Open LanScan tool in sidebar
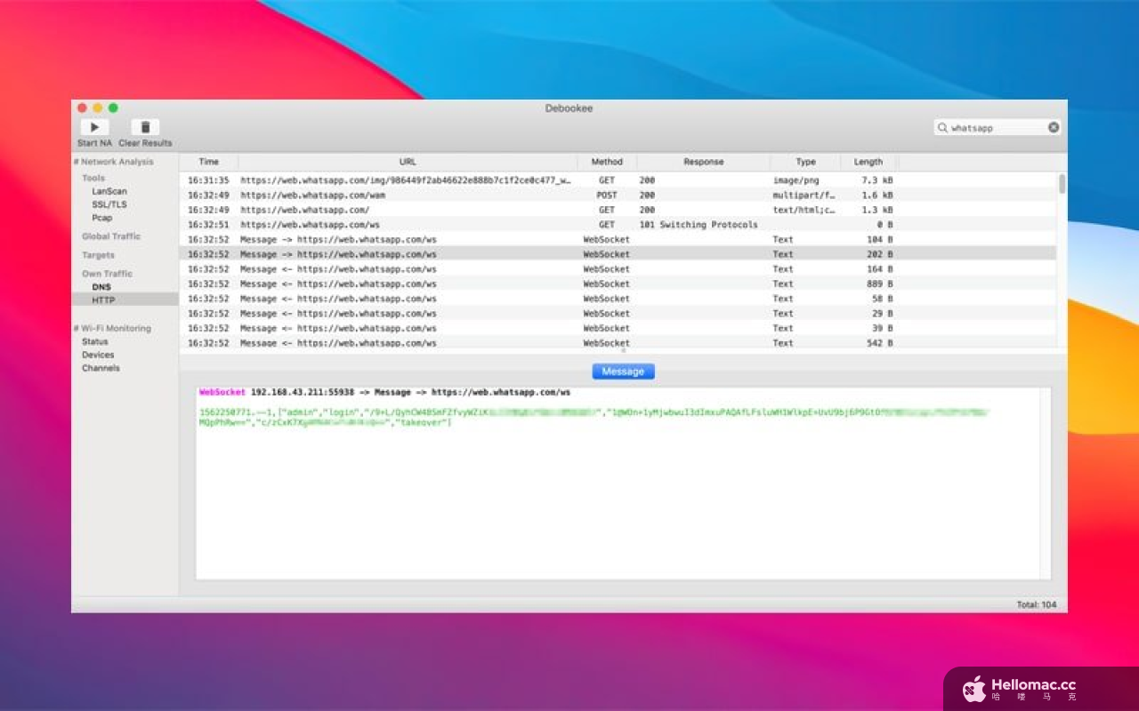This screenshot has height=711, width=1139. point(109,191)
